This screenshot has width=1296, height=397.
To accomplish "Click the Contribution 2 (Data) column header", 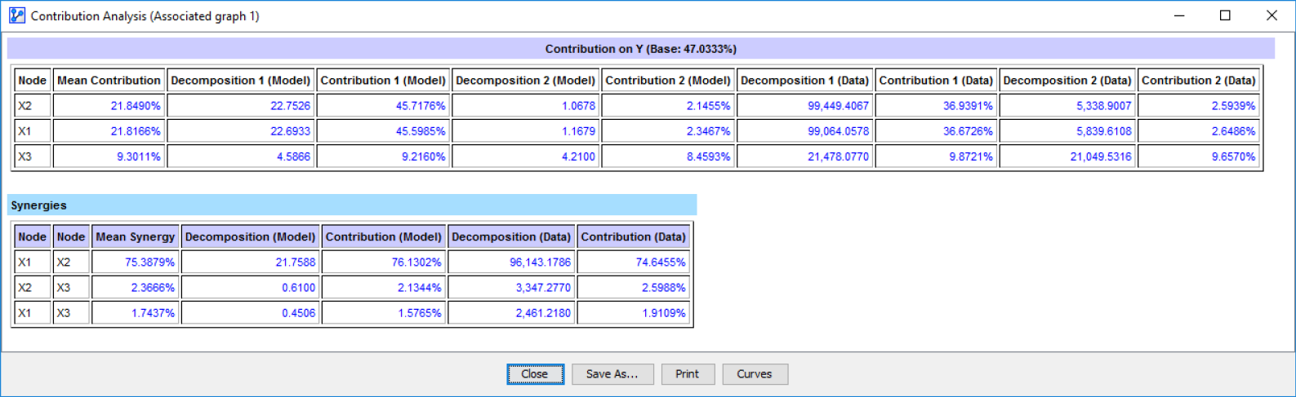I will 1198,80.
